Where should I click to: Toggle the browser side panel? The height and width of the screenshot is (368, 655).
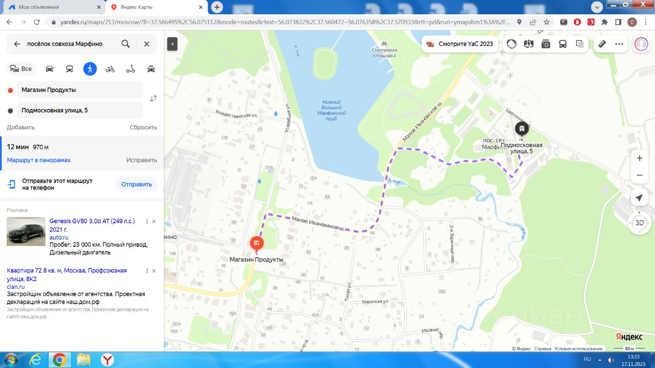618,22
